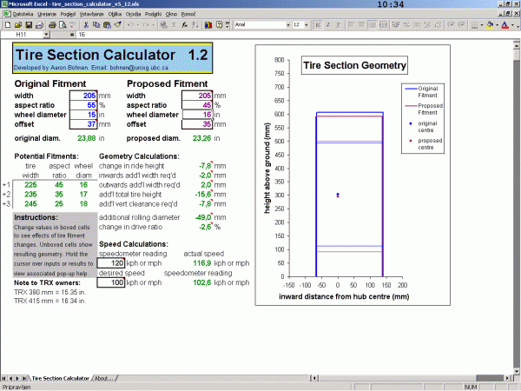The image size is (521, 391).
Task: Open Print Preview from the toolbar
Action: point(63,24)
